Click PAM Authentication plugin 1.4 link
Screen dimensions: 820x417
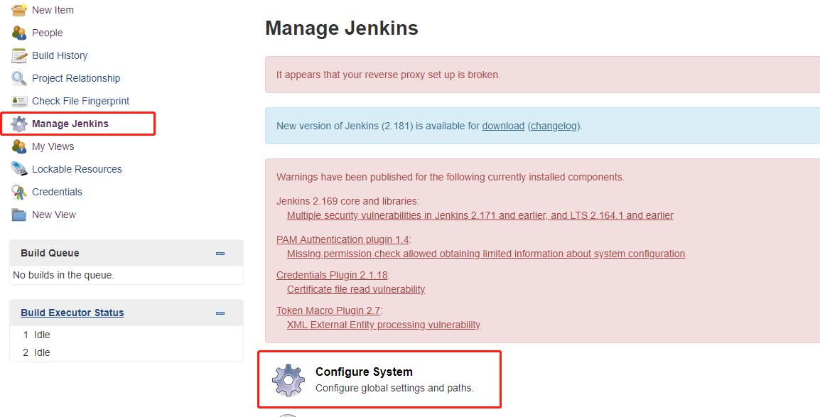tap(342, 239)
